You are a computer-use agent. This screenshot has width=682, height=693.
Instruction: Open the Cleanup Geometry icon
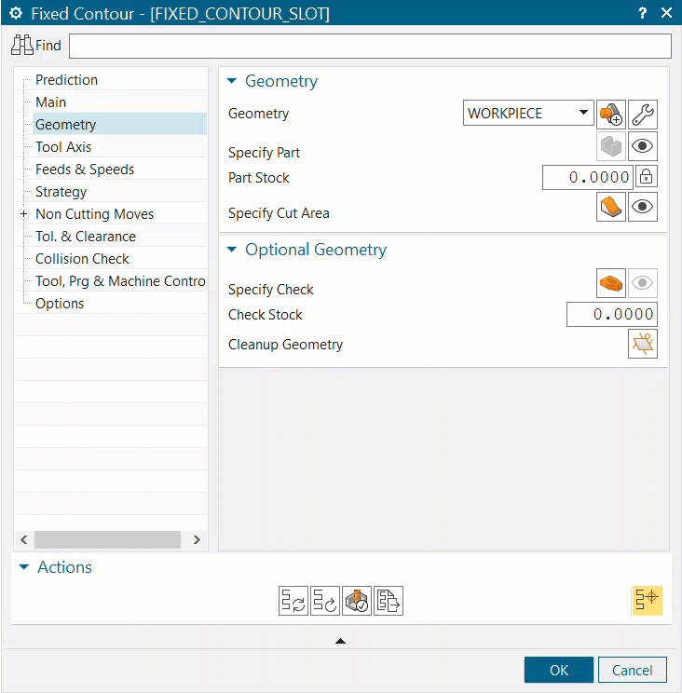(643, 344)
